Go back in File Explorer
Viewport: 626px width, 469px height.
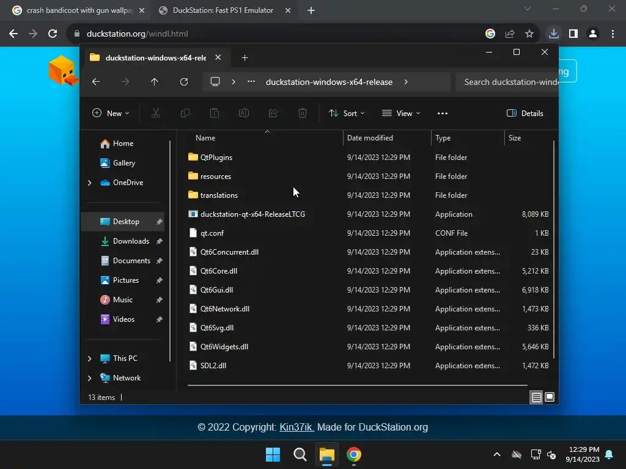(96, 82)
